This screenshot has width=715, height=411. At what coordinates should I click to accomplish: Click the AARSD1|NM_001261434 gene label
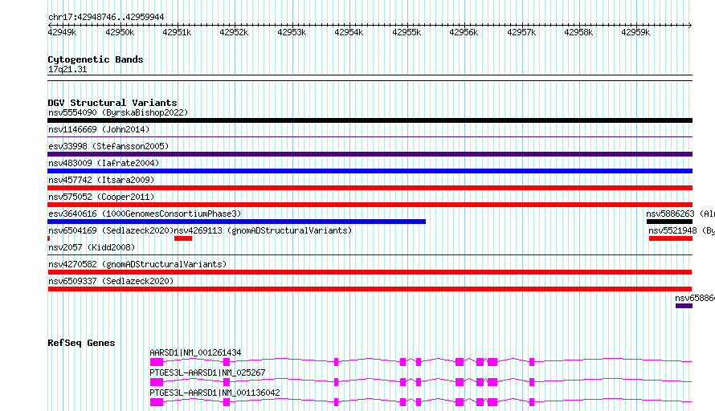coord(196,352)
